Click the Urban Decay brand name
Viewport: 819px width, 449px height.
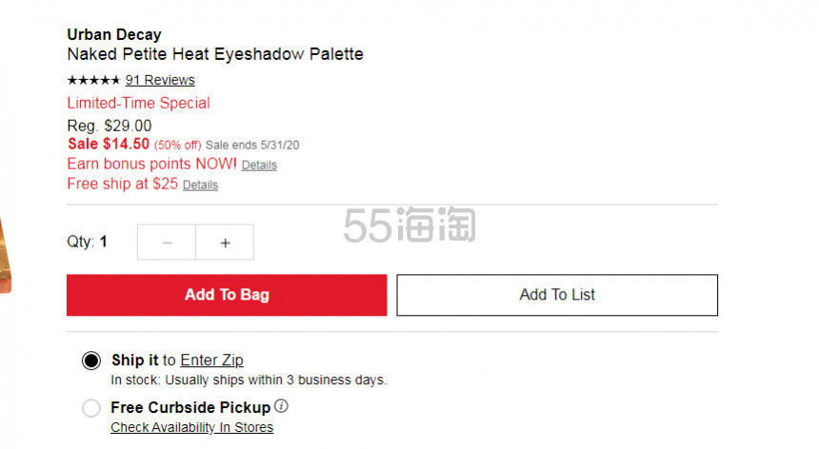point(114,34)
